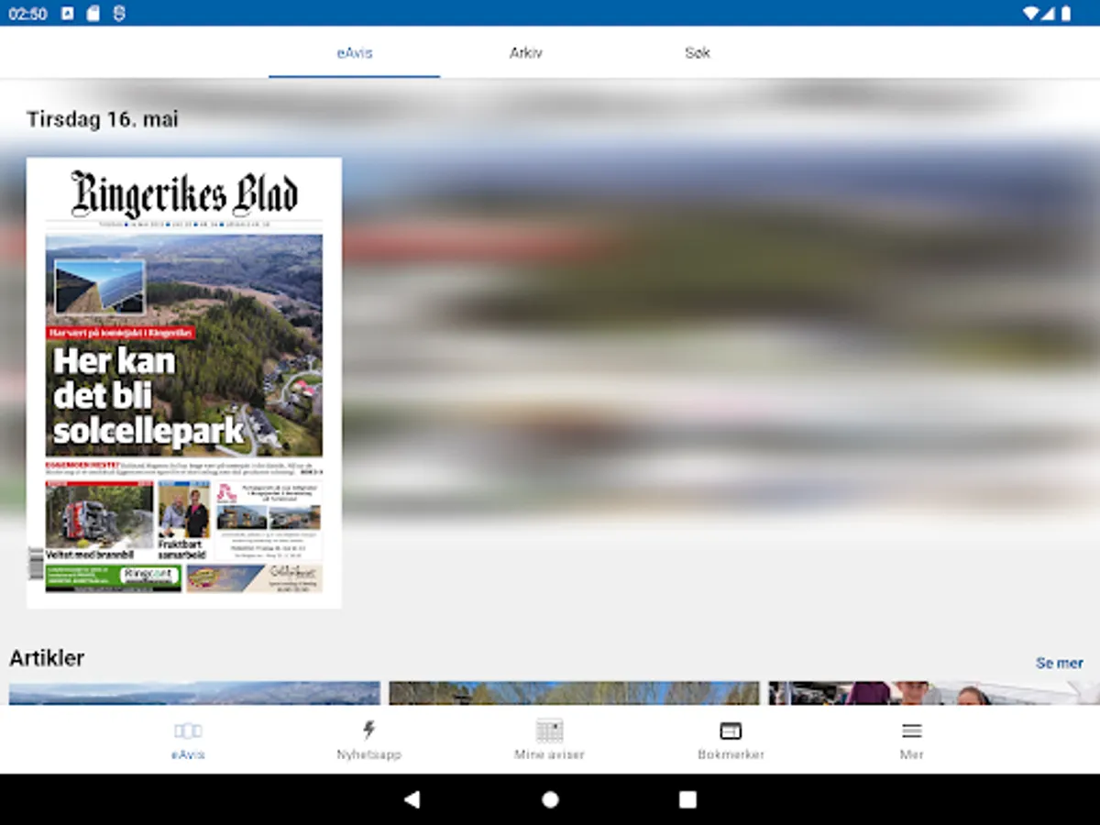
Task: Open the Arkiv tab
Action: pos(526,52)
